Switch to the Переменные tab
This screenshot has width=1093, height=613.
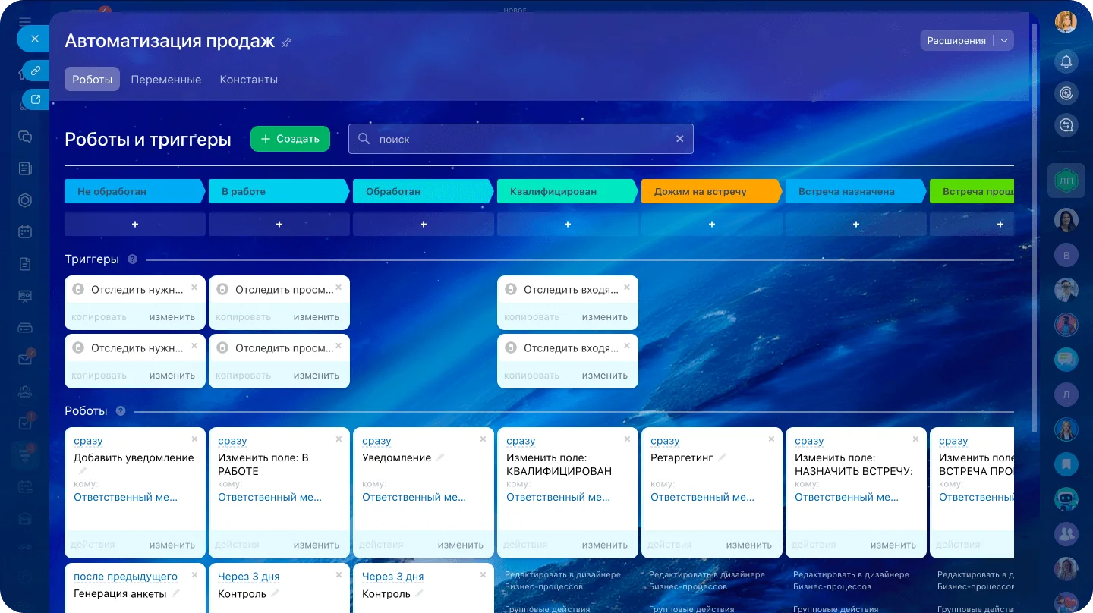click(x=165, y=80)
